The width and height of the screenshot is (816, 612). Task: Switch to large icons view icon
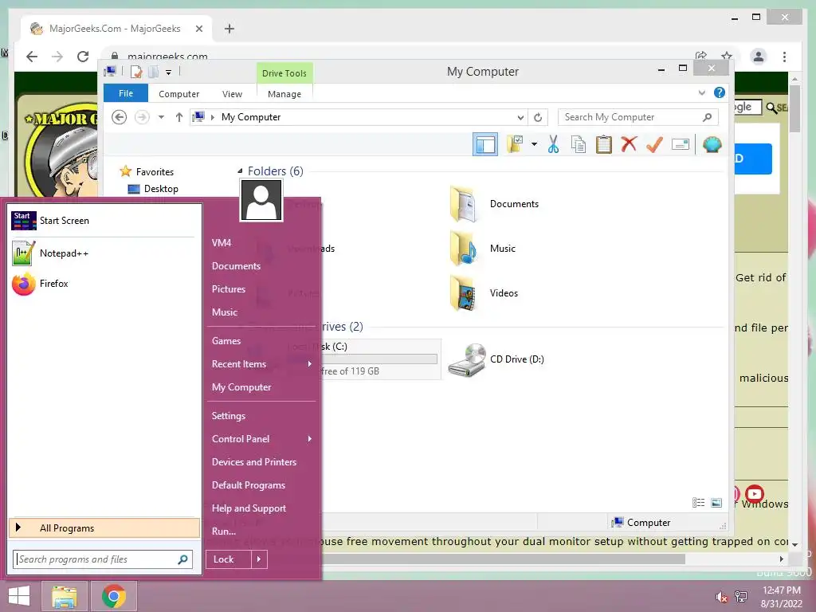pos(716,503)
